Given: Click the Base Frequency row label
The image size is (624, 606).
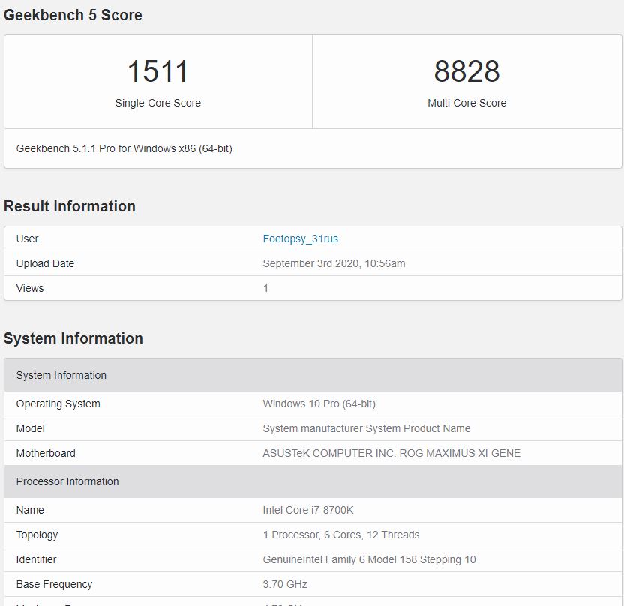Looking at the screenshot, I should (x=54, y=584).
